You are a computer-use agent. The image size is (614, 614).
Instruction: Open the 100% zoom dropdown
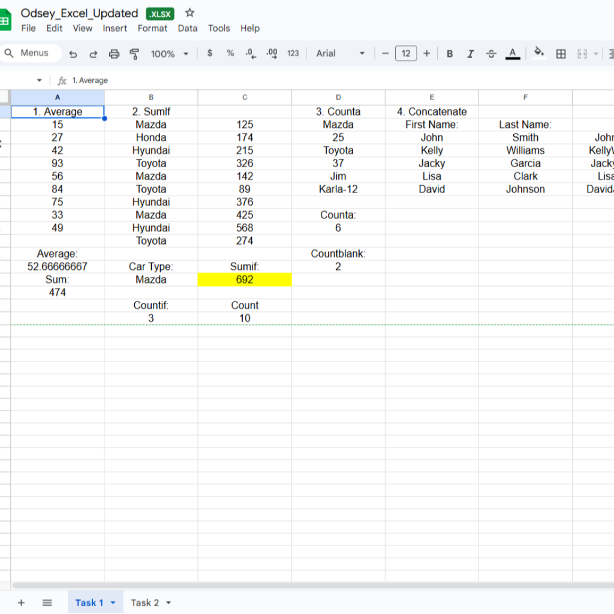(169, 54)
